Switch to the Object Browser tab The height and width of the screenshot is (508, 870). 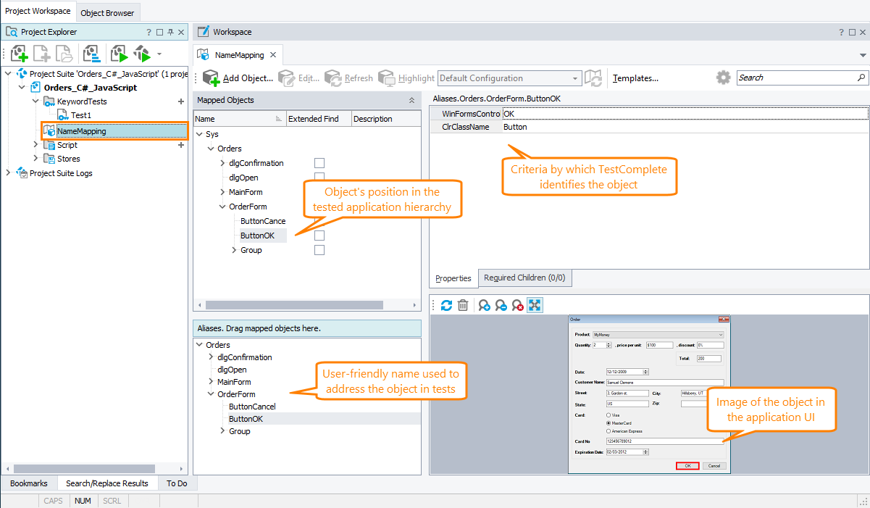pos(107,12)
